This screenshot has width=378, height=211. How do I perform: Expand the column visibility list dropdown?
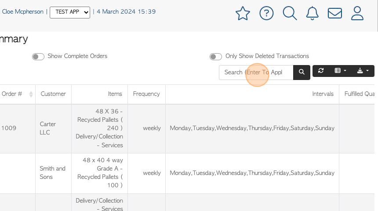[340, 71]
